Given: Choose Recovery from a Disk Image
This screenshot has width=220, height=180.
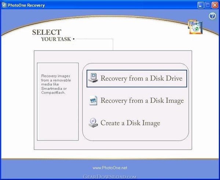Looking at the screenshot, I should click(x=142, y=101).
